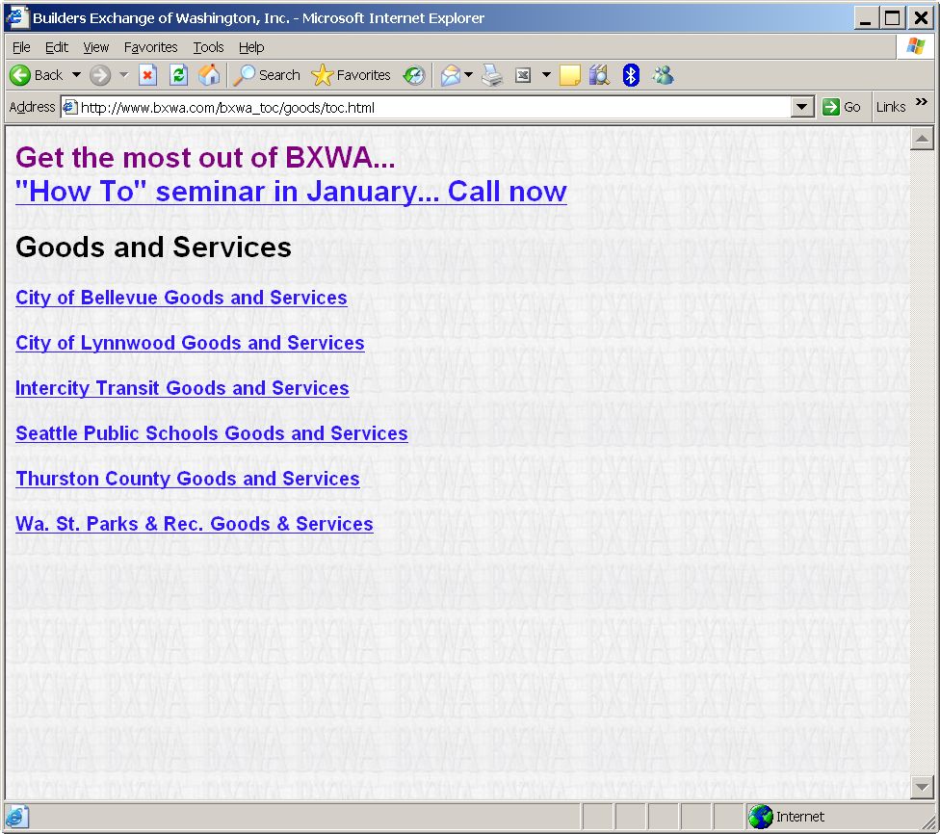Open the Search pane
Viewport: 940px width, 834px height.
pos(267,75)
